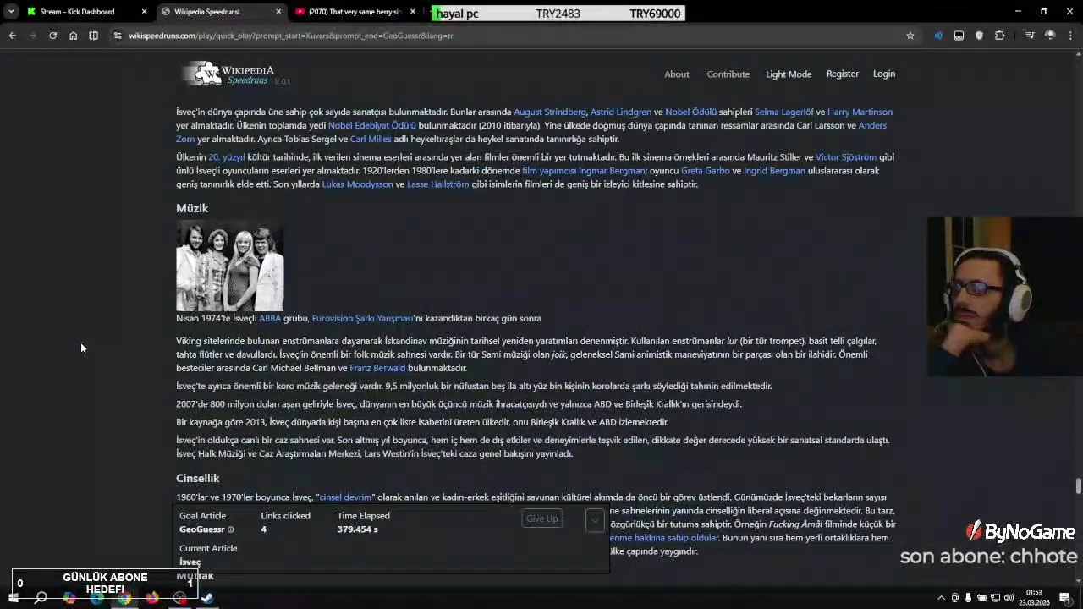The image size is (1083, 609).
Task: Follow the Greta Garbo link
Action: pyautogui.click(x=706, y=170)
